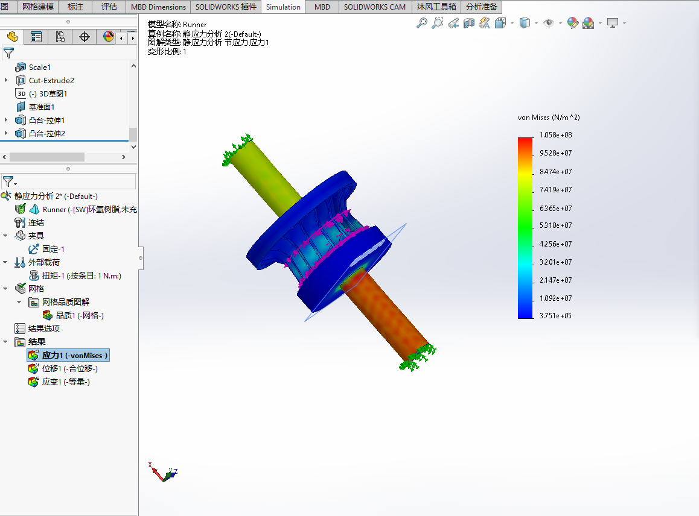Collapse 结果 results folder

coord(5,342)
